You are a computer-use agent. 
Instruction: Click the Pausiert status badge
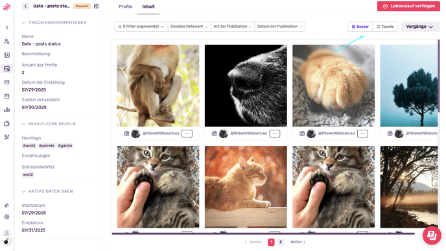click(x=82, y=6)
